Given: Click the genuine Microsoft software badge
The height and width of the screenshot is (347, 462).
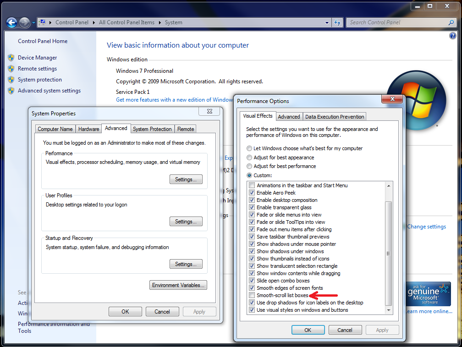Looking at the screenshot, I should [x=429, y=294].
